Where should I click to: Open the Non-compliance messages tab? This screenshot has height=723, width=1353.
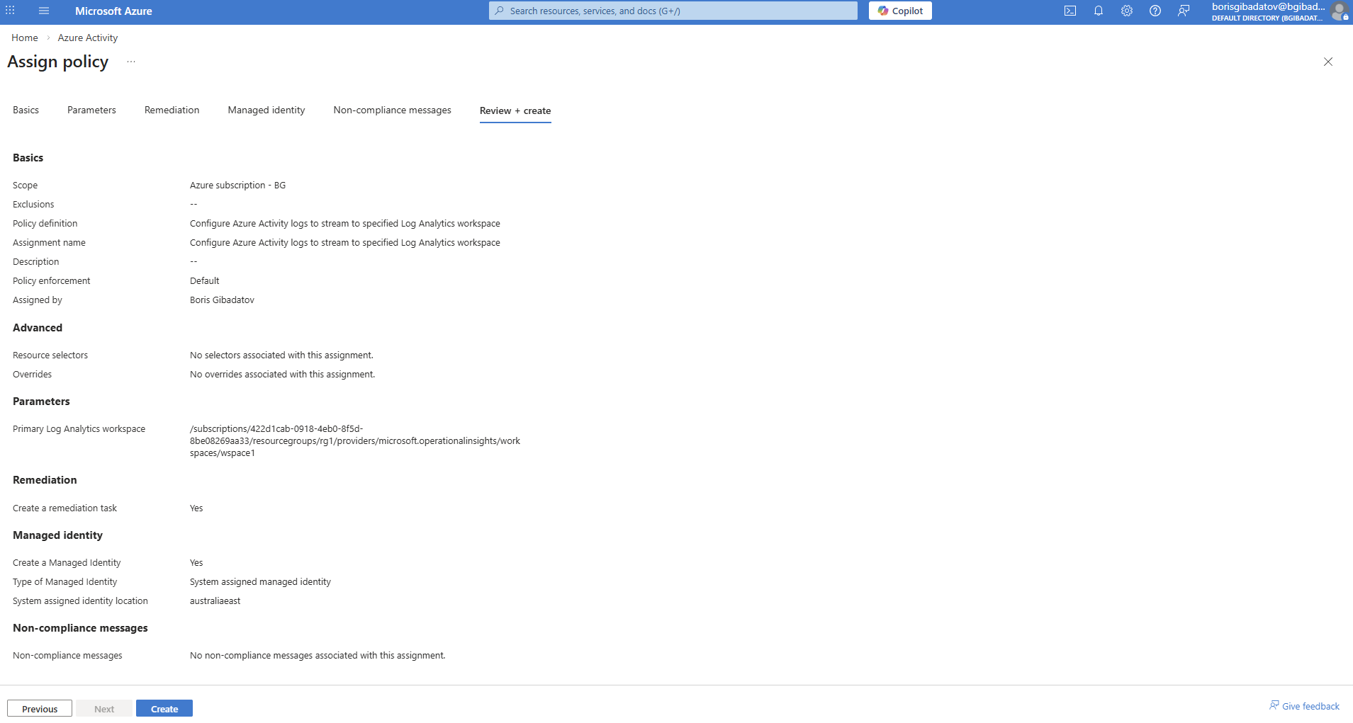[x=392, y=110]
